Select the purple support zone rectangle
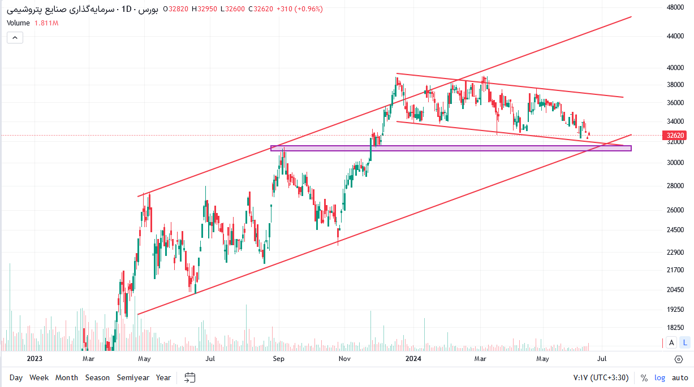This screenshot has height=387, width=694. pos(451,149)
